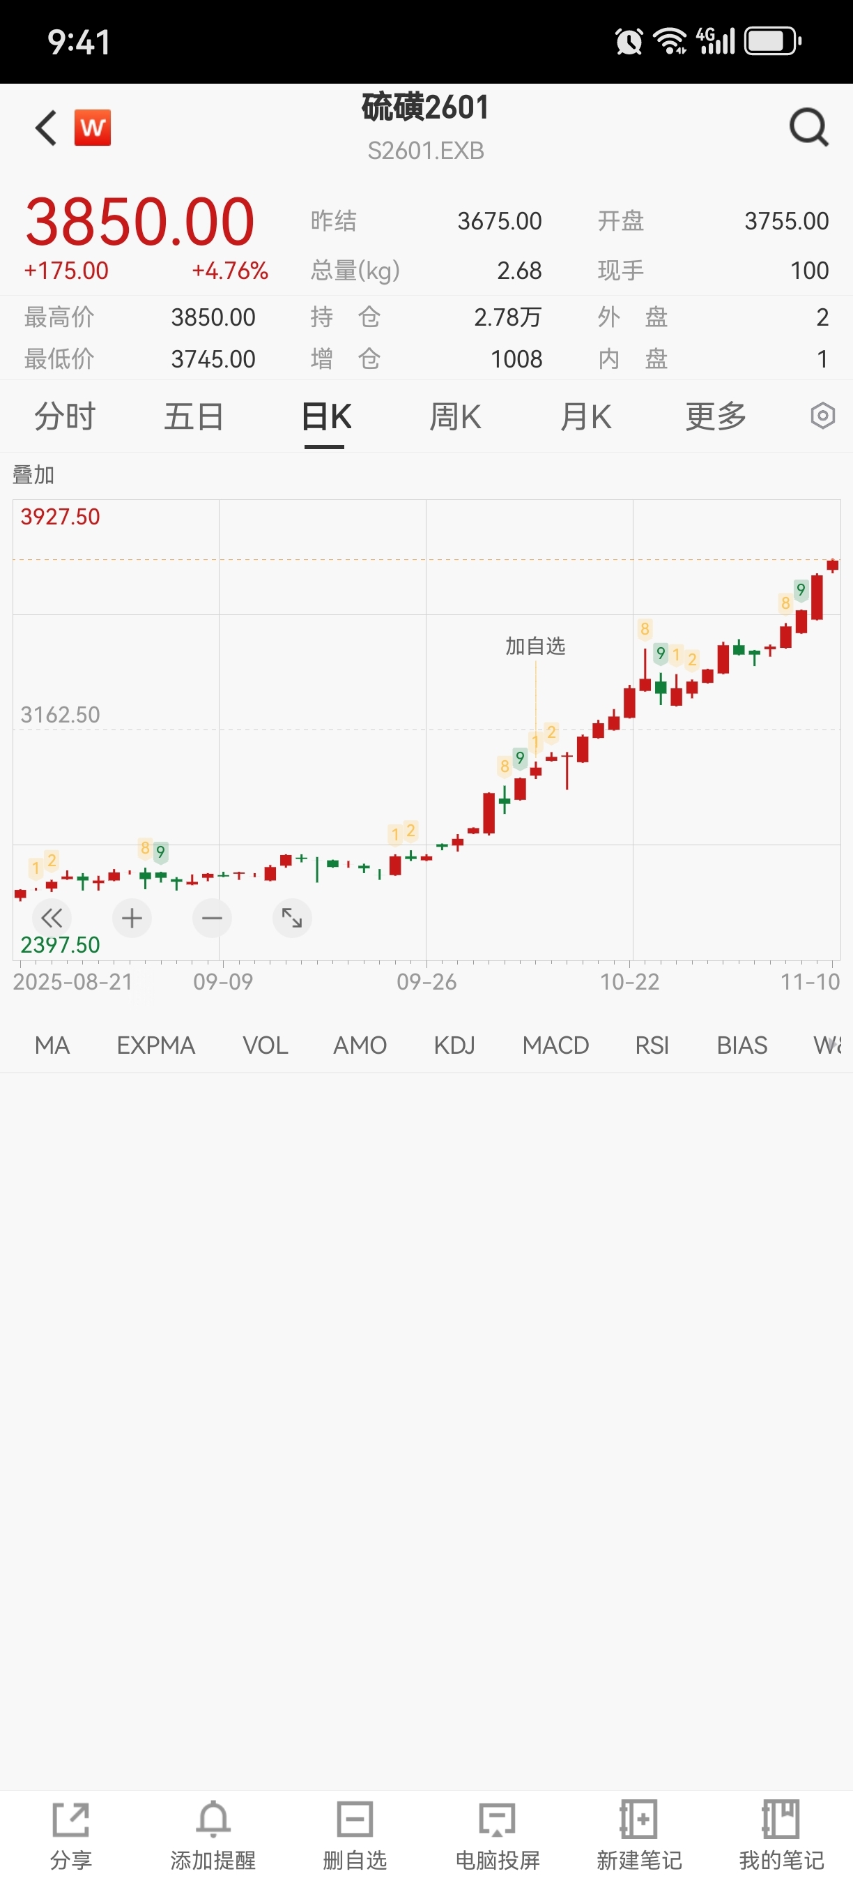Select RSI indicator
This screenshot has height=1883, width=853.
pos(652,1045)
